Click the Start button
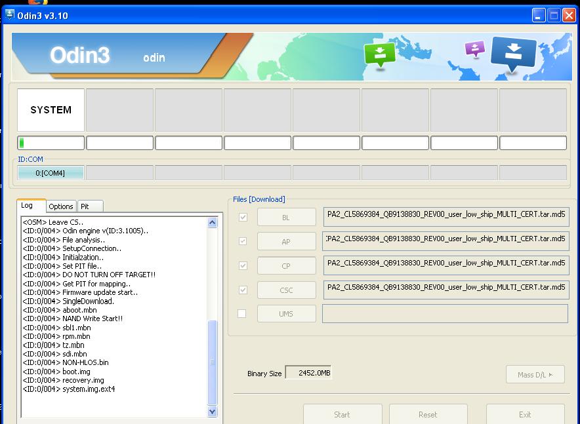This screenshot has height=424, width=580. coord(342,414)
